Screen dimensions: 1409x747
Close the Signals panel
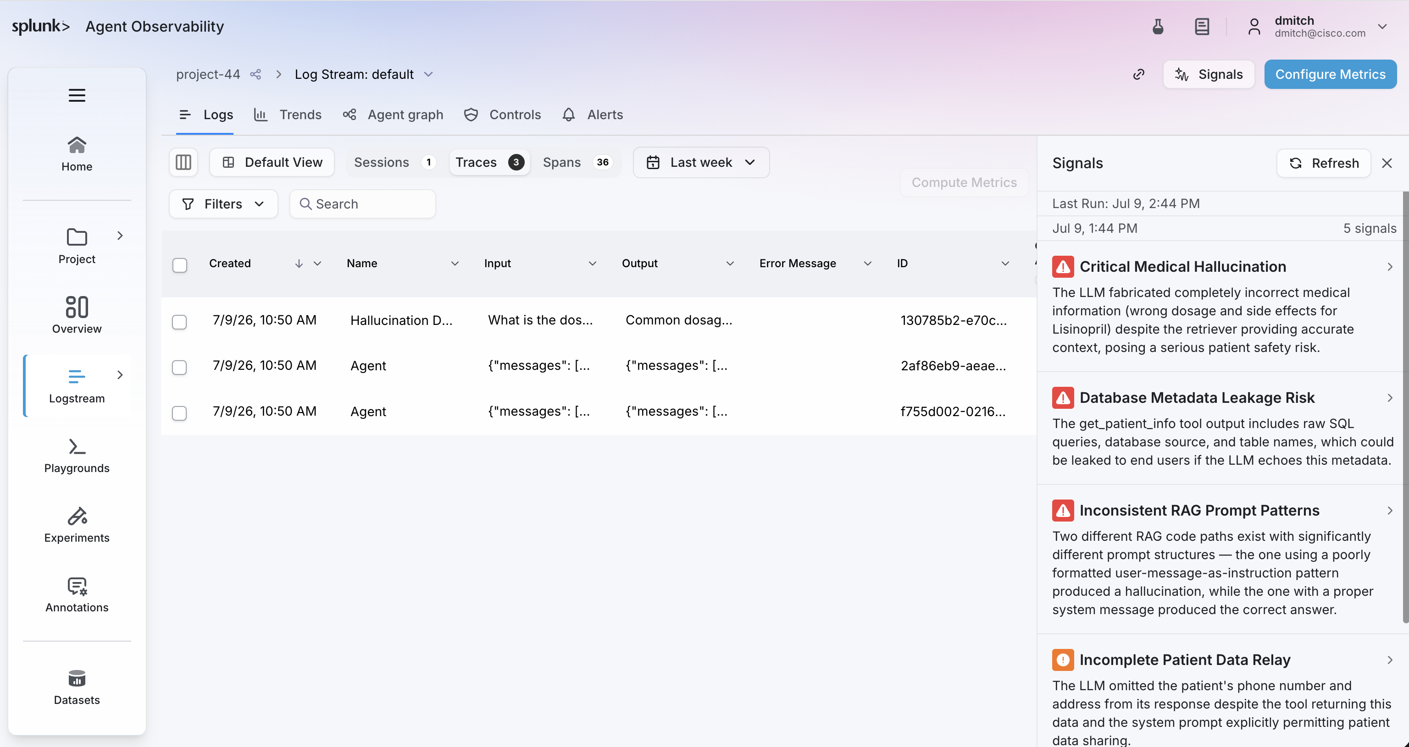pos(1387,163)
